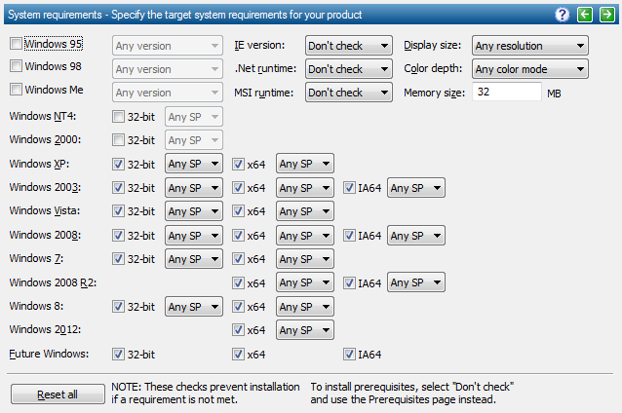This screenshot has height=413, width=622.
Task: Open Windows Vista 32-bit service pack dropdown
Action: point(194,211)
